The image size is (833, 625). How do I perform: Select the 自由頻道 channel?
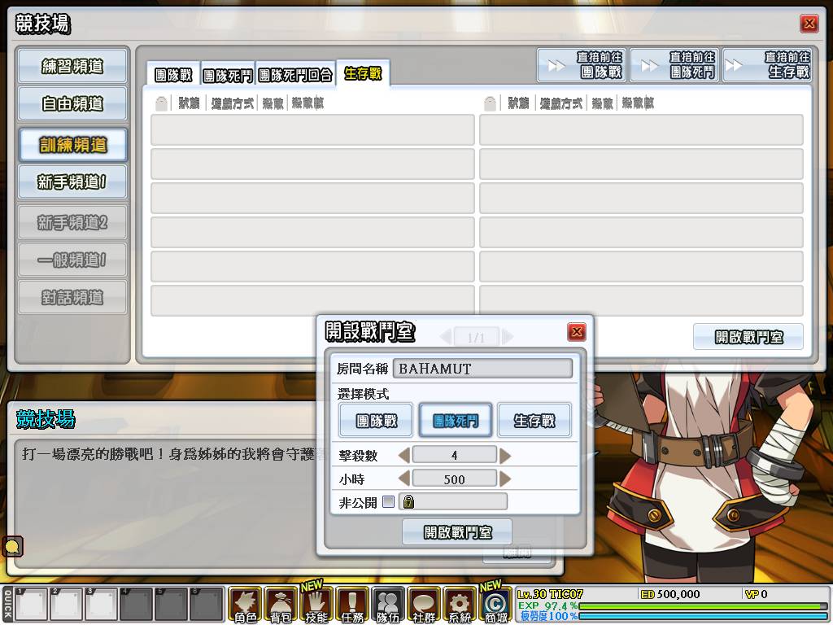[x=73, y=104]
